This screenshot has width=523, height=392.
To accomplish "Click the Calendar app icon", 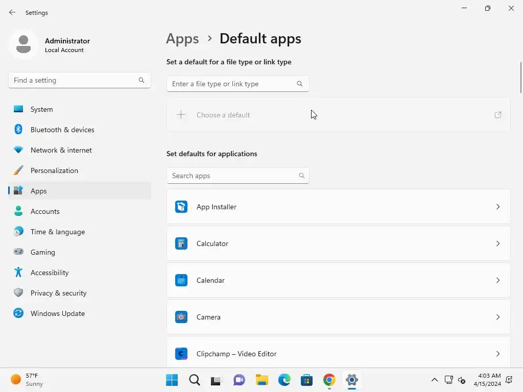I will [181, 280].
